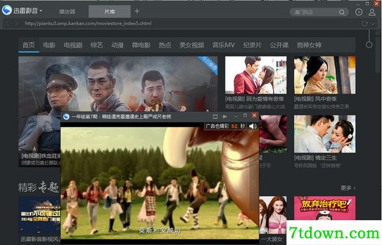Open the 美女视频 category
The height and width of the screenshot is (245, 382).
[x=192, y=45]
